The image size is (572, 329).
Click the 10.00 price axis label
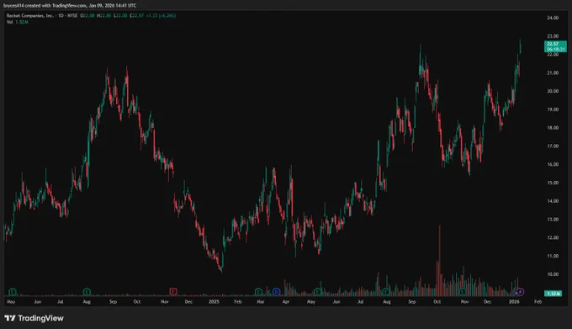pos(553,274)
